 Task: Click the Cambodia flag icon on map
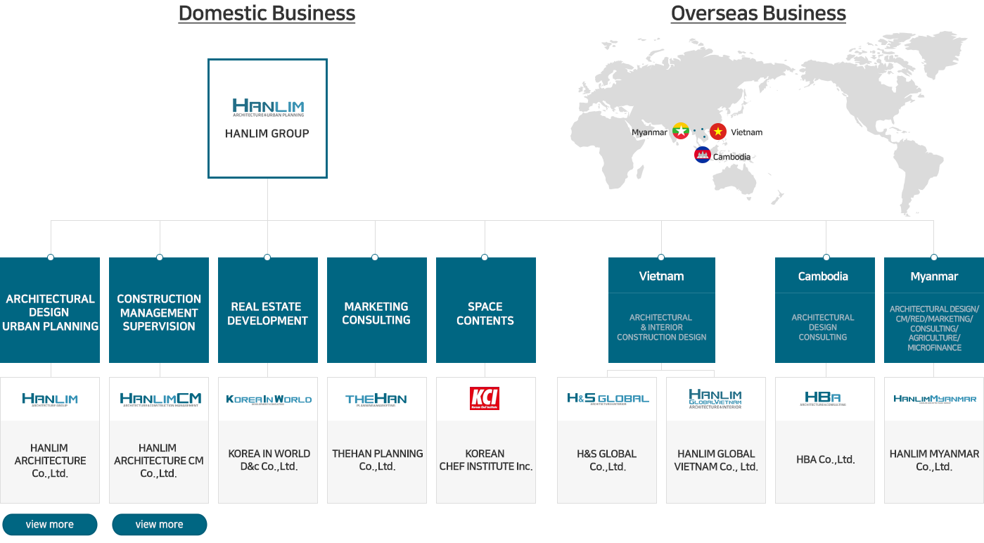pyautogui.click(x=703, y=155)
